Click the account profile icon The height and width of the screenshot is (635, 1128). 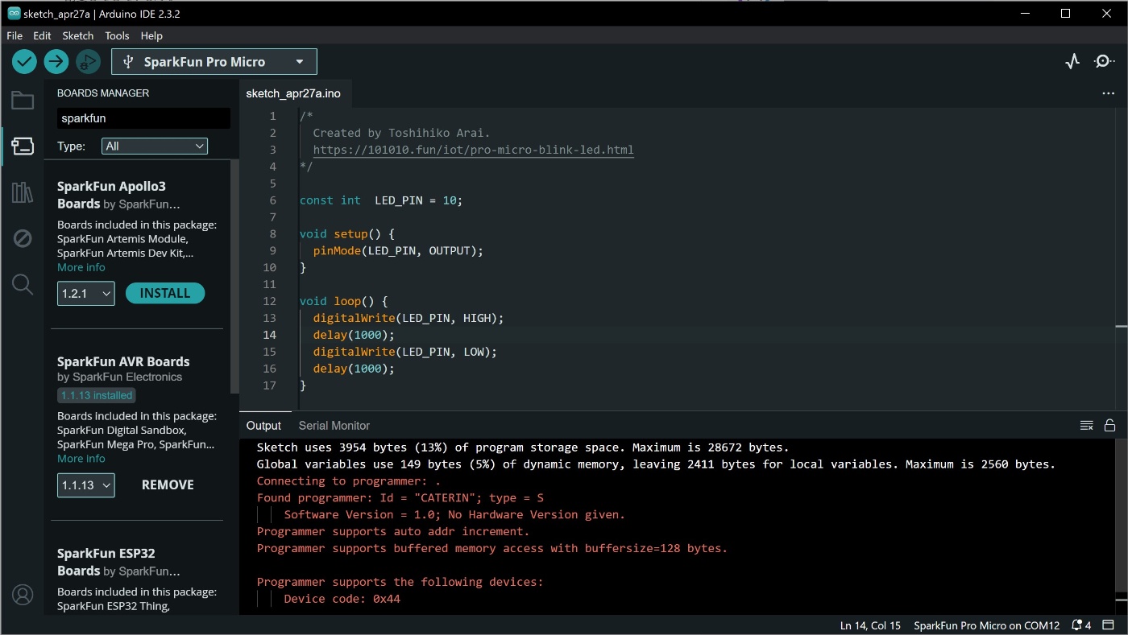pos(23,595)
